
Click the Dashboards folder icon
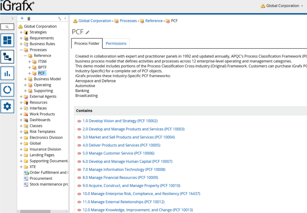[26, 120]
